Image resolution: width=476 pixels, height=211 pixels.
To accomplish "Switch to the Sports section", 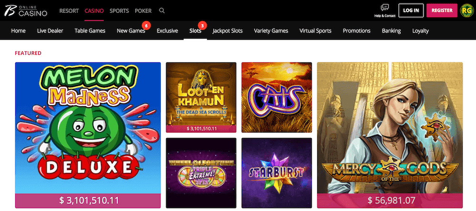I will point(119,10).
